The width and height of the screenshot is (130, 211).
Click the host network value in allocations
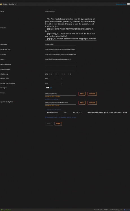pyautogui.click(x=65, y=113)
